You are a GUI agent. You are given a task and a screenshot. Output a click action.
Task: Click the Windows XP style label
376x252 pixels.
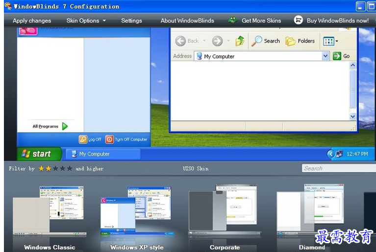(137, 248)
